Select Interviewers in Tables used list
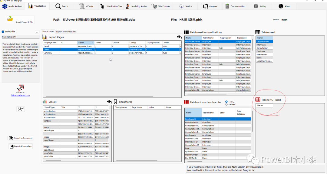Viewport: 327px width, 174px height. 264,54
